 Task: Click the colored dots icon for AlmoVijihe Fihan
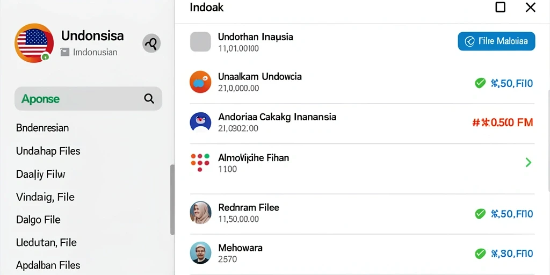200,162
